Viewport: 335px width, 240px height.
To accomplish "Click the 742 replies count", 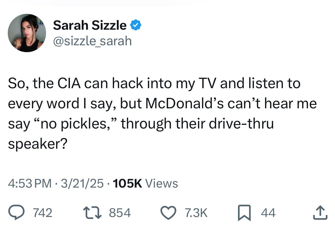I will click(x=43, y=213).
